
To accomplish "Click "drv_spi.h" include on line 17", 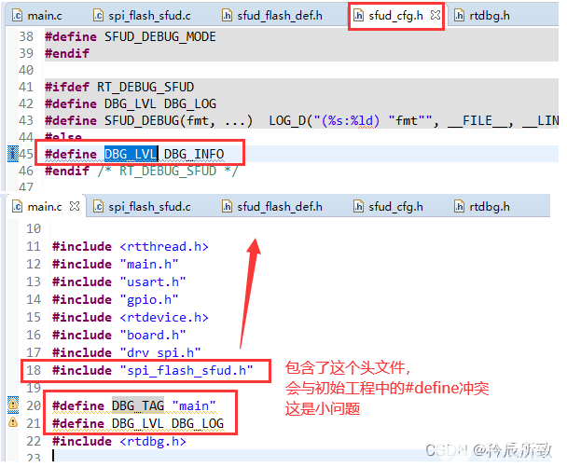I will 160,352.
